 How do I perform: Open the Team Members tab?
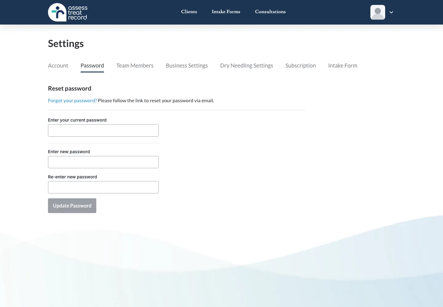[x=135, y=66]
